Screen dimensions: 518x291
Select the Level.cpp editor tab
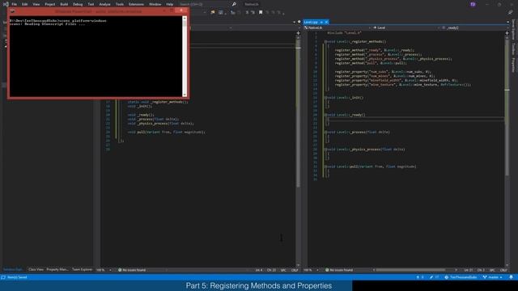311,22
